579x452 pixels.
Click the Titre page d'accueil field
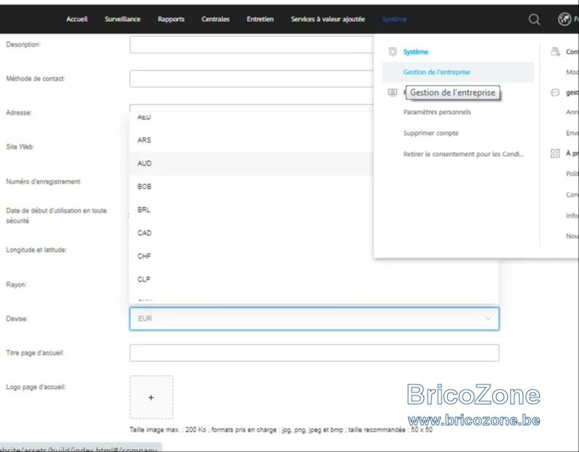click(x=314, y=352)
